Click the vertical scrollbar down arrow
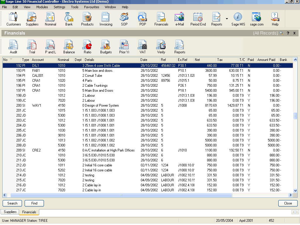 tap(295, 190)
